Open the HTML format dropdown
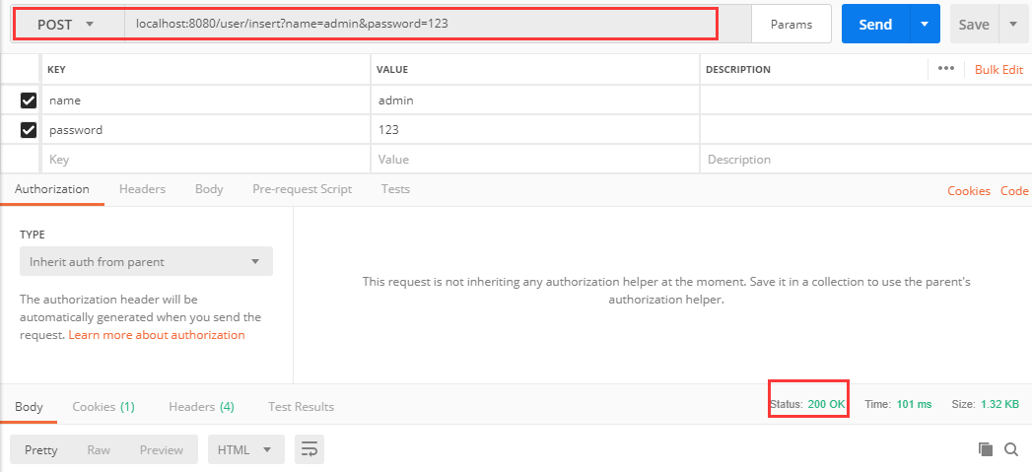 246,449
